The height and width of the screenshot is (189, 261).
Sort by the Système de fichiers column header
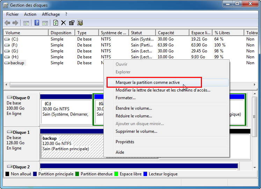pyautogui.click(x=114, y=33)
